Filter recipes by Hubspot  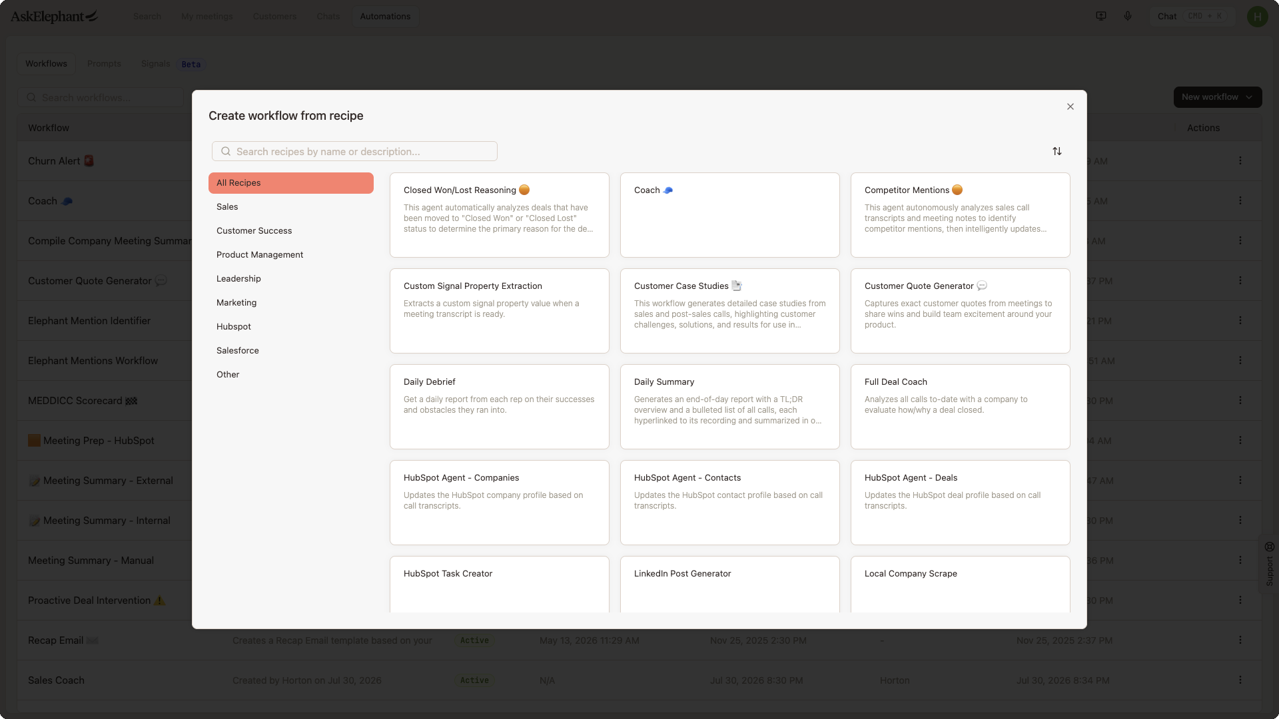(x=291, y=327)
